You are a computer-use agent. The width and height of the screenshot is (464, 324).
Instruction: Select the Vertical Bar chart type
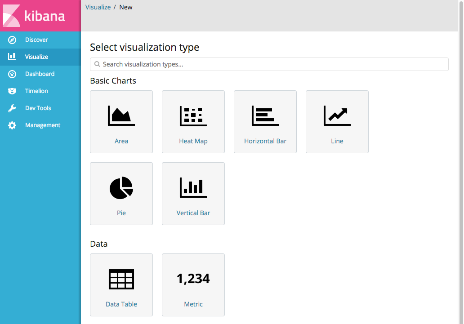coord(193,193)
